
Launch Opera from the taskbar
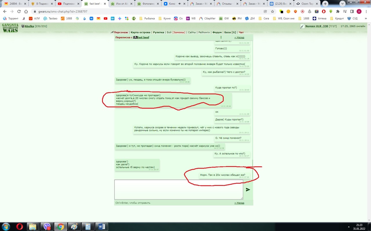19,227
